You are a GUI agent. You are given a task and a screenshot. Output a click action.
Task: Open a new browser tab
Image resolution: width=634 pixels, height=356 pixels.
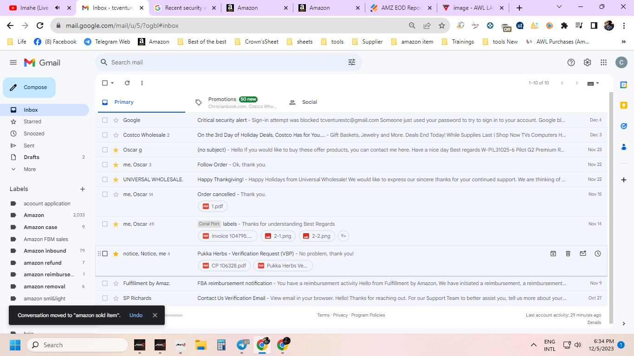click(519, 8)
